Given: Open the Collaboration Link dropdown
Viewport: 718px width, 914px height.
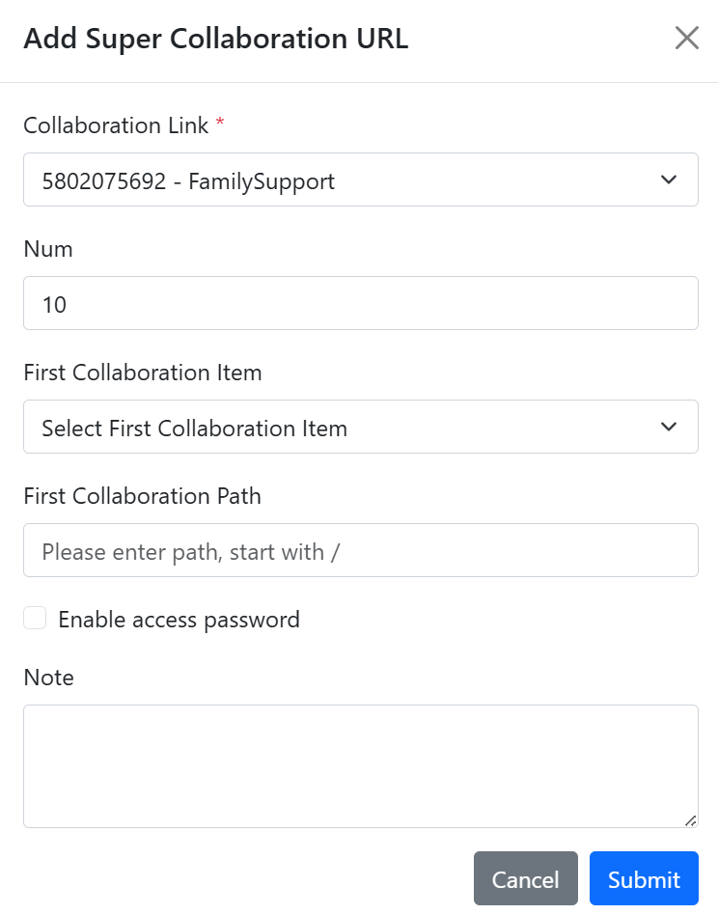Looking at the screenshot, I should coord(361,180).
